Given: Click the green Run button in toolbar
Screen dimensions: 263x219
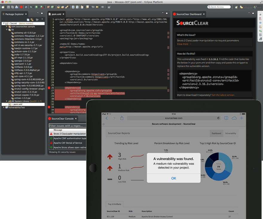Looking at the screenshot, I should coord(36,7).
